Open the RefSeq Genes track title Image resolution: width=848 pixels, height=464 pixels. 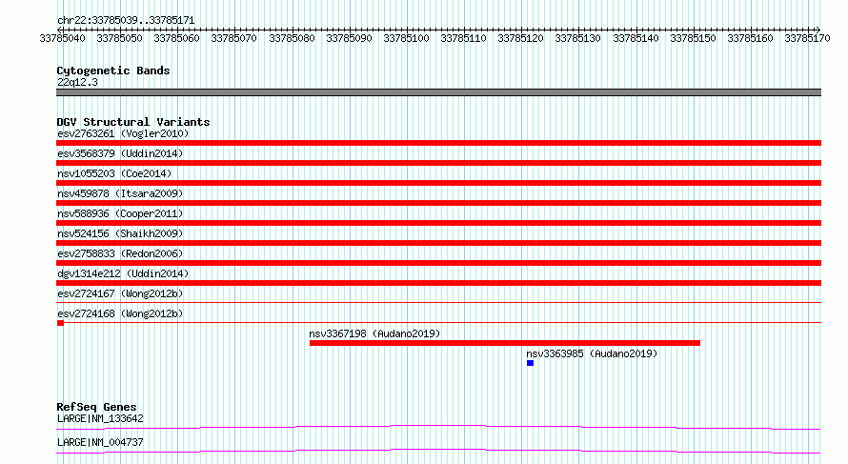click(96, 407)
